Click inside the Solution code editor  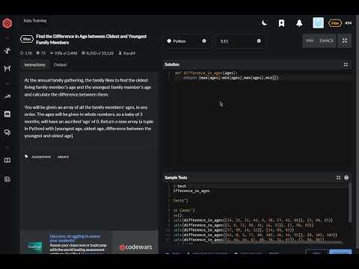[x=260, y=120]
